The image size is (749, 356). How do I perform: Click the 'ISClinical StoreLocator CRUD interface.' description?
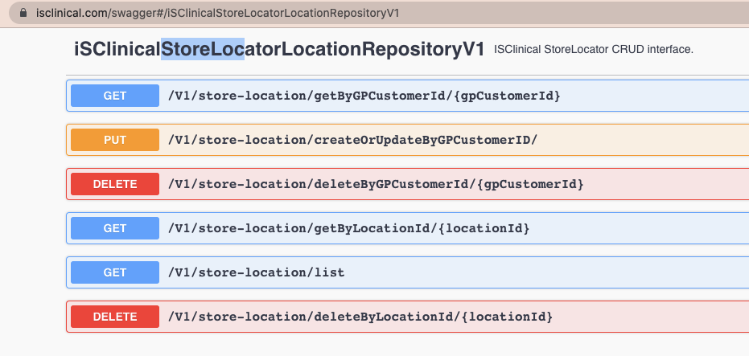593,49
